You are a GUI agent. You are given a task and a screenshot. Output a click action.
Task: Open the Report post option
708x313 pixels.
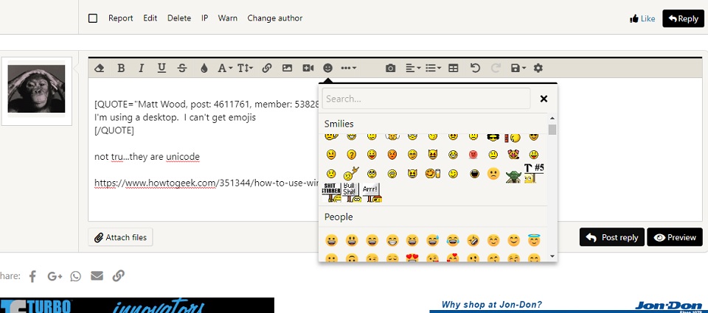point(120,18)
